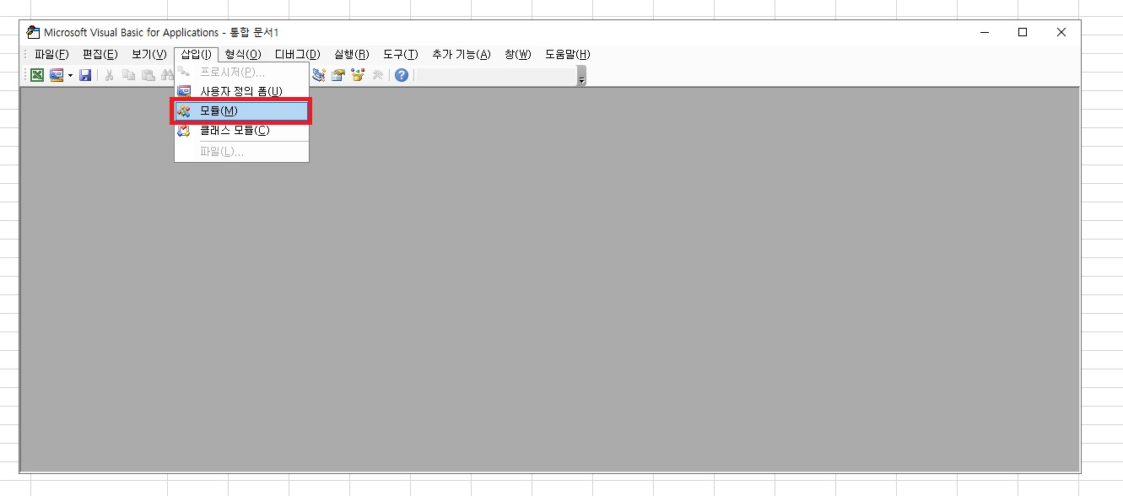Open the Insert object dropdown arrow
This screenshot has width=1123, height=496.
pyautogui.click(x=71, y=75)
